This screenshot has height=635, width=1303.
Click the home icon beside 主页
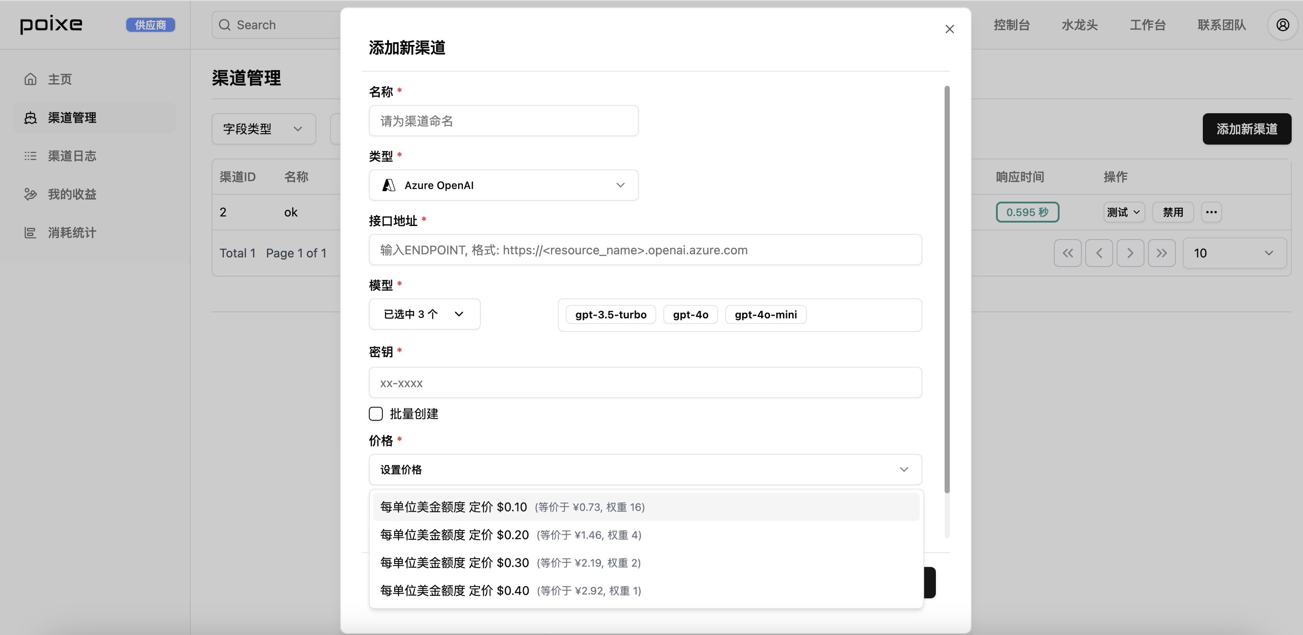30,79
